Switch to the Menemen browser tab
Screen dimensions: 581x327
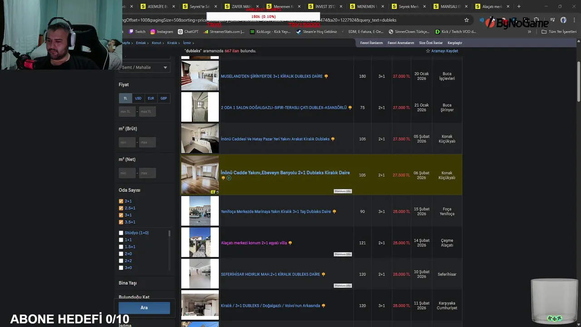click(282, 6)
